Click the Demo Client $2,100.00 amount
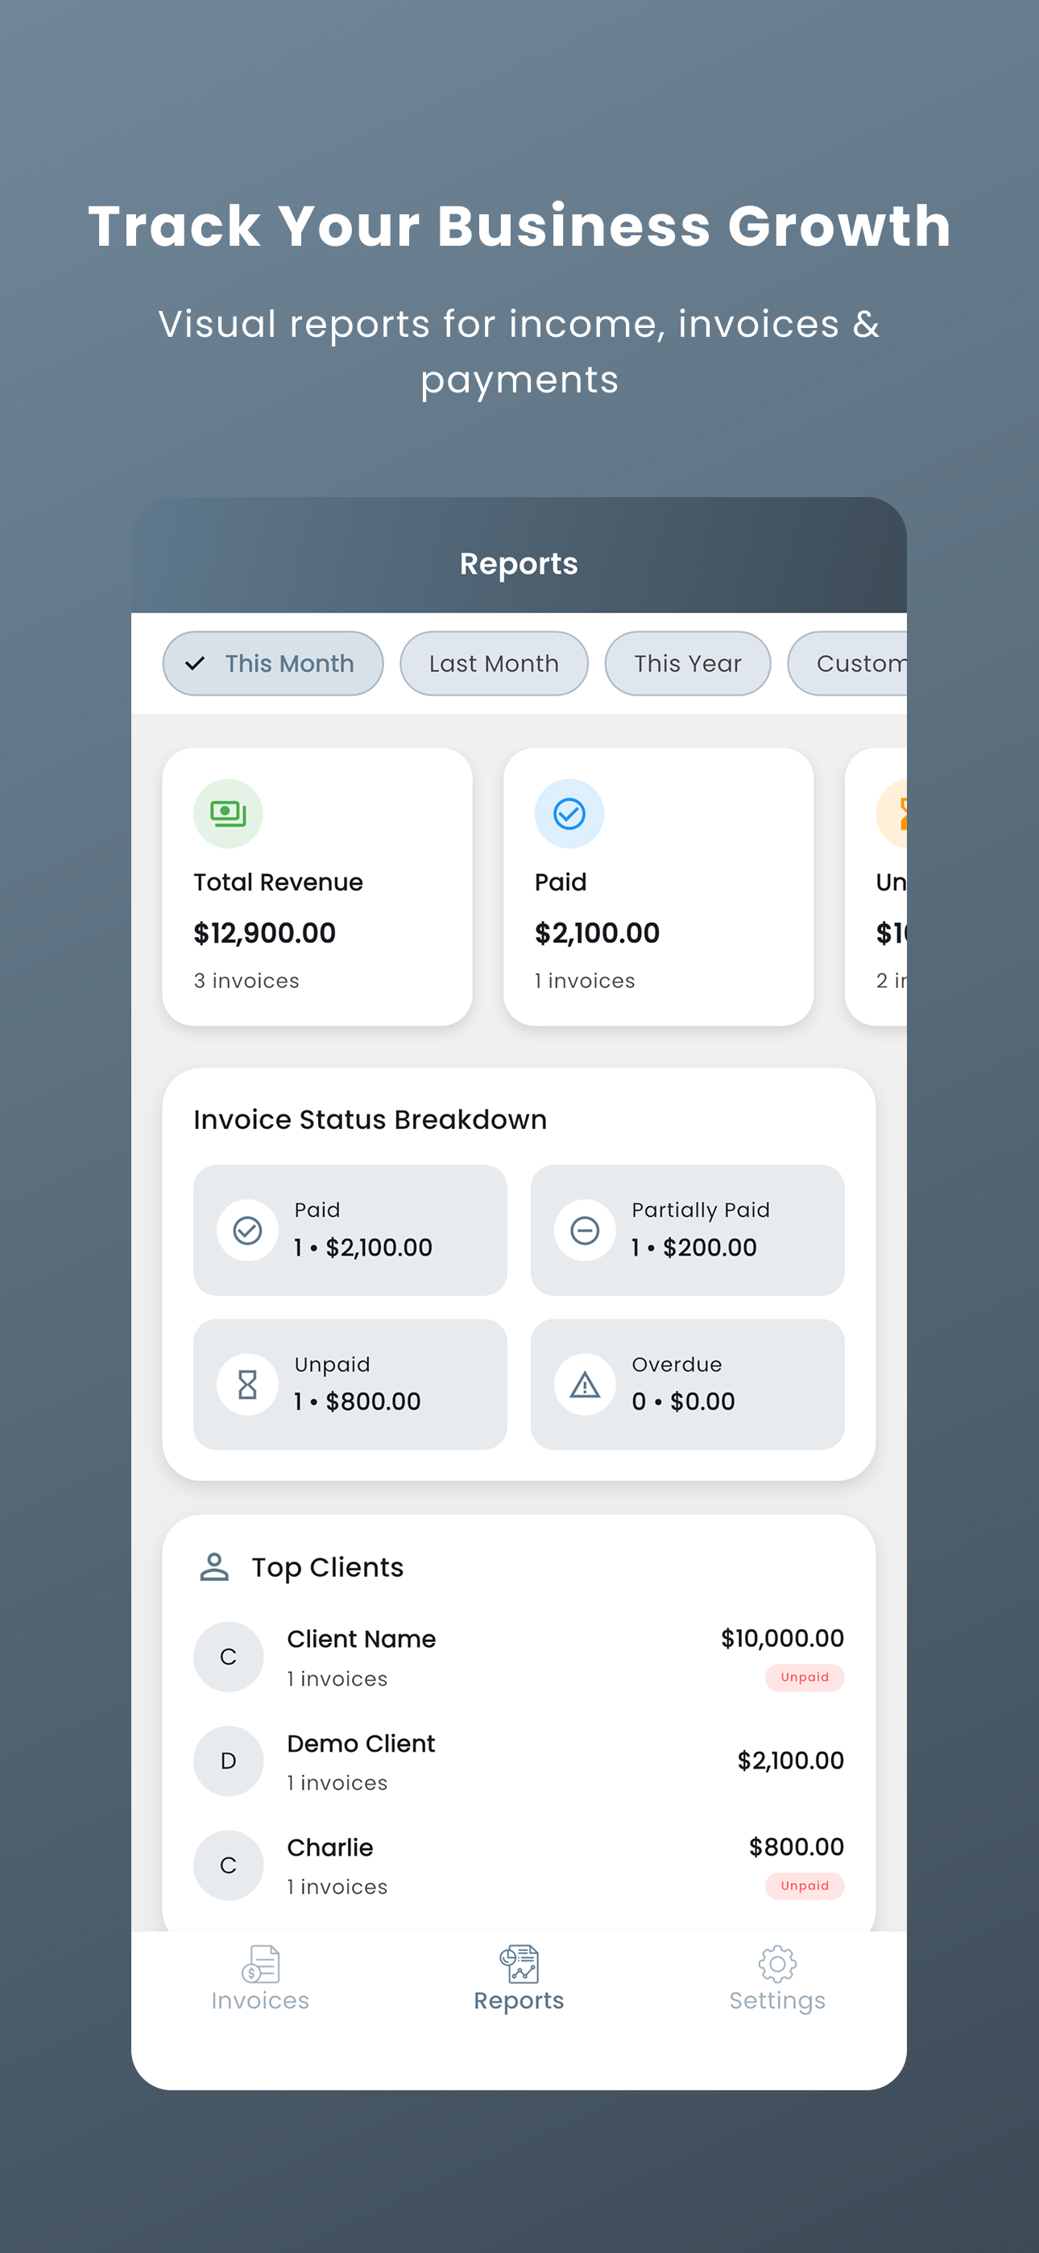This screenshot has width=1039, height=2253. (x=791, y=1761)
